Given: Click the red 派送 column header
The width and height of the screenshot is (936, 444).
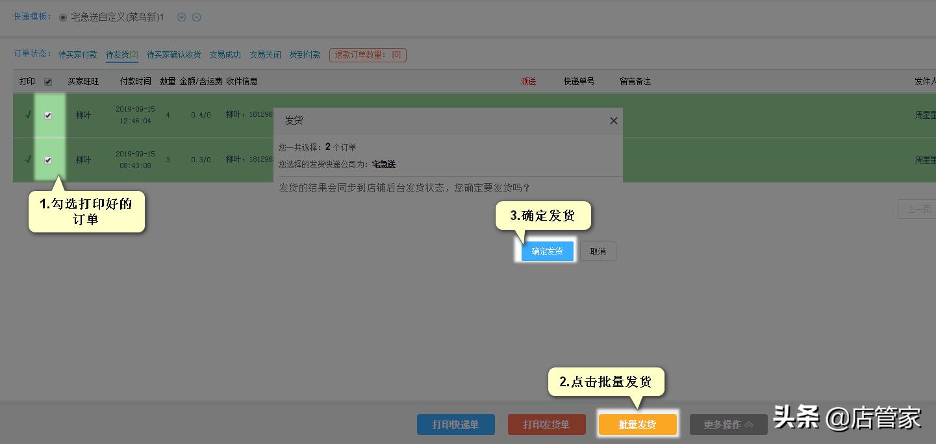Looking at the screenshot, I should (x=527, y=81).
